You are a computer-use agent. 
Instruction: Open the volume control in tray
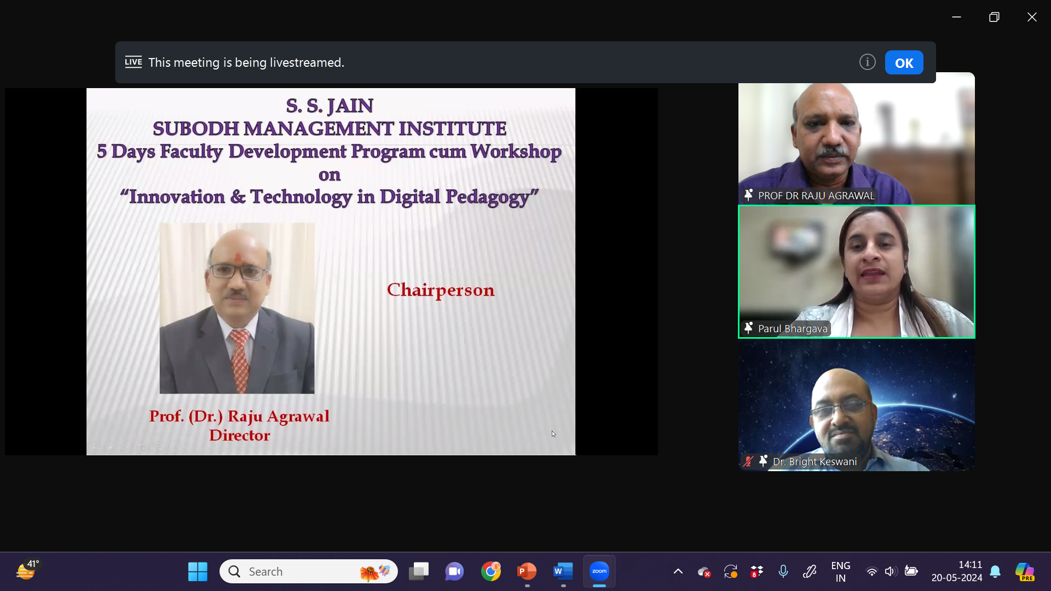[890, 571]
